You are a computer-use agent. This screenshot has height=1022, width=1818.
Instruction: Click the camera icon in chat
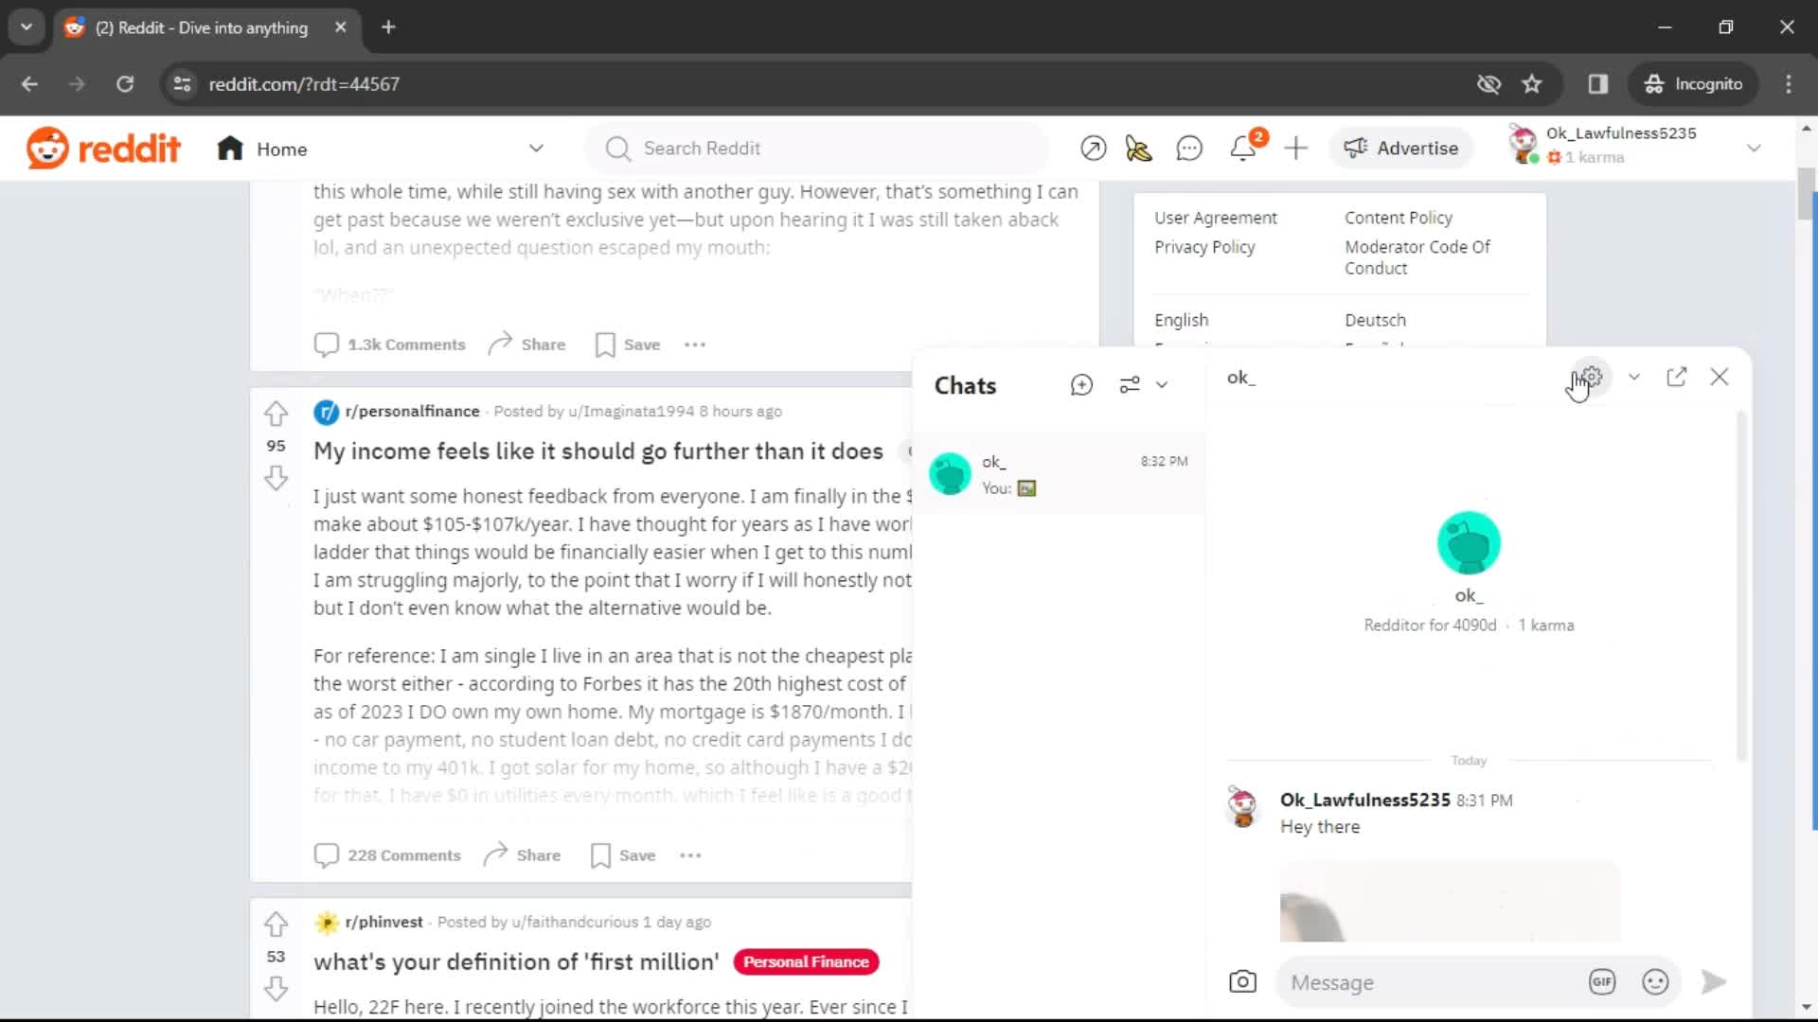tap(1243, 982)
